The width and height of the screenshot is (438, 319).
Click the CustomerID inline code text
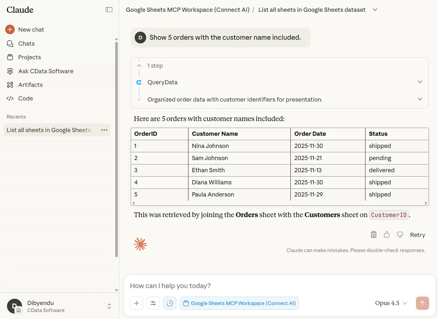pyautogui.click(x=389, y=215)
